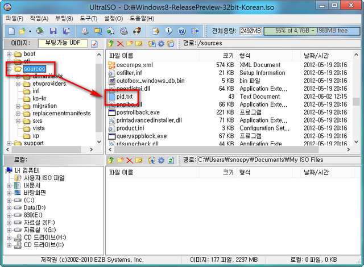
Task: Delete local file with red X icon
Action: (130, 160)
